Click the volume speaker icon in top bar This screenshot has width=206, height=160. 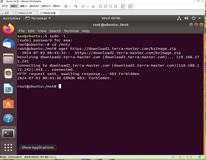point(186,18)
